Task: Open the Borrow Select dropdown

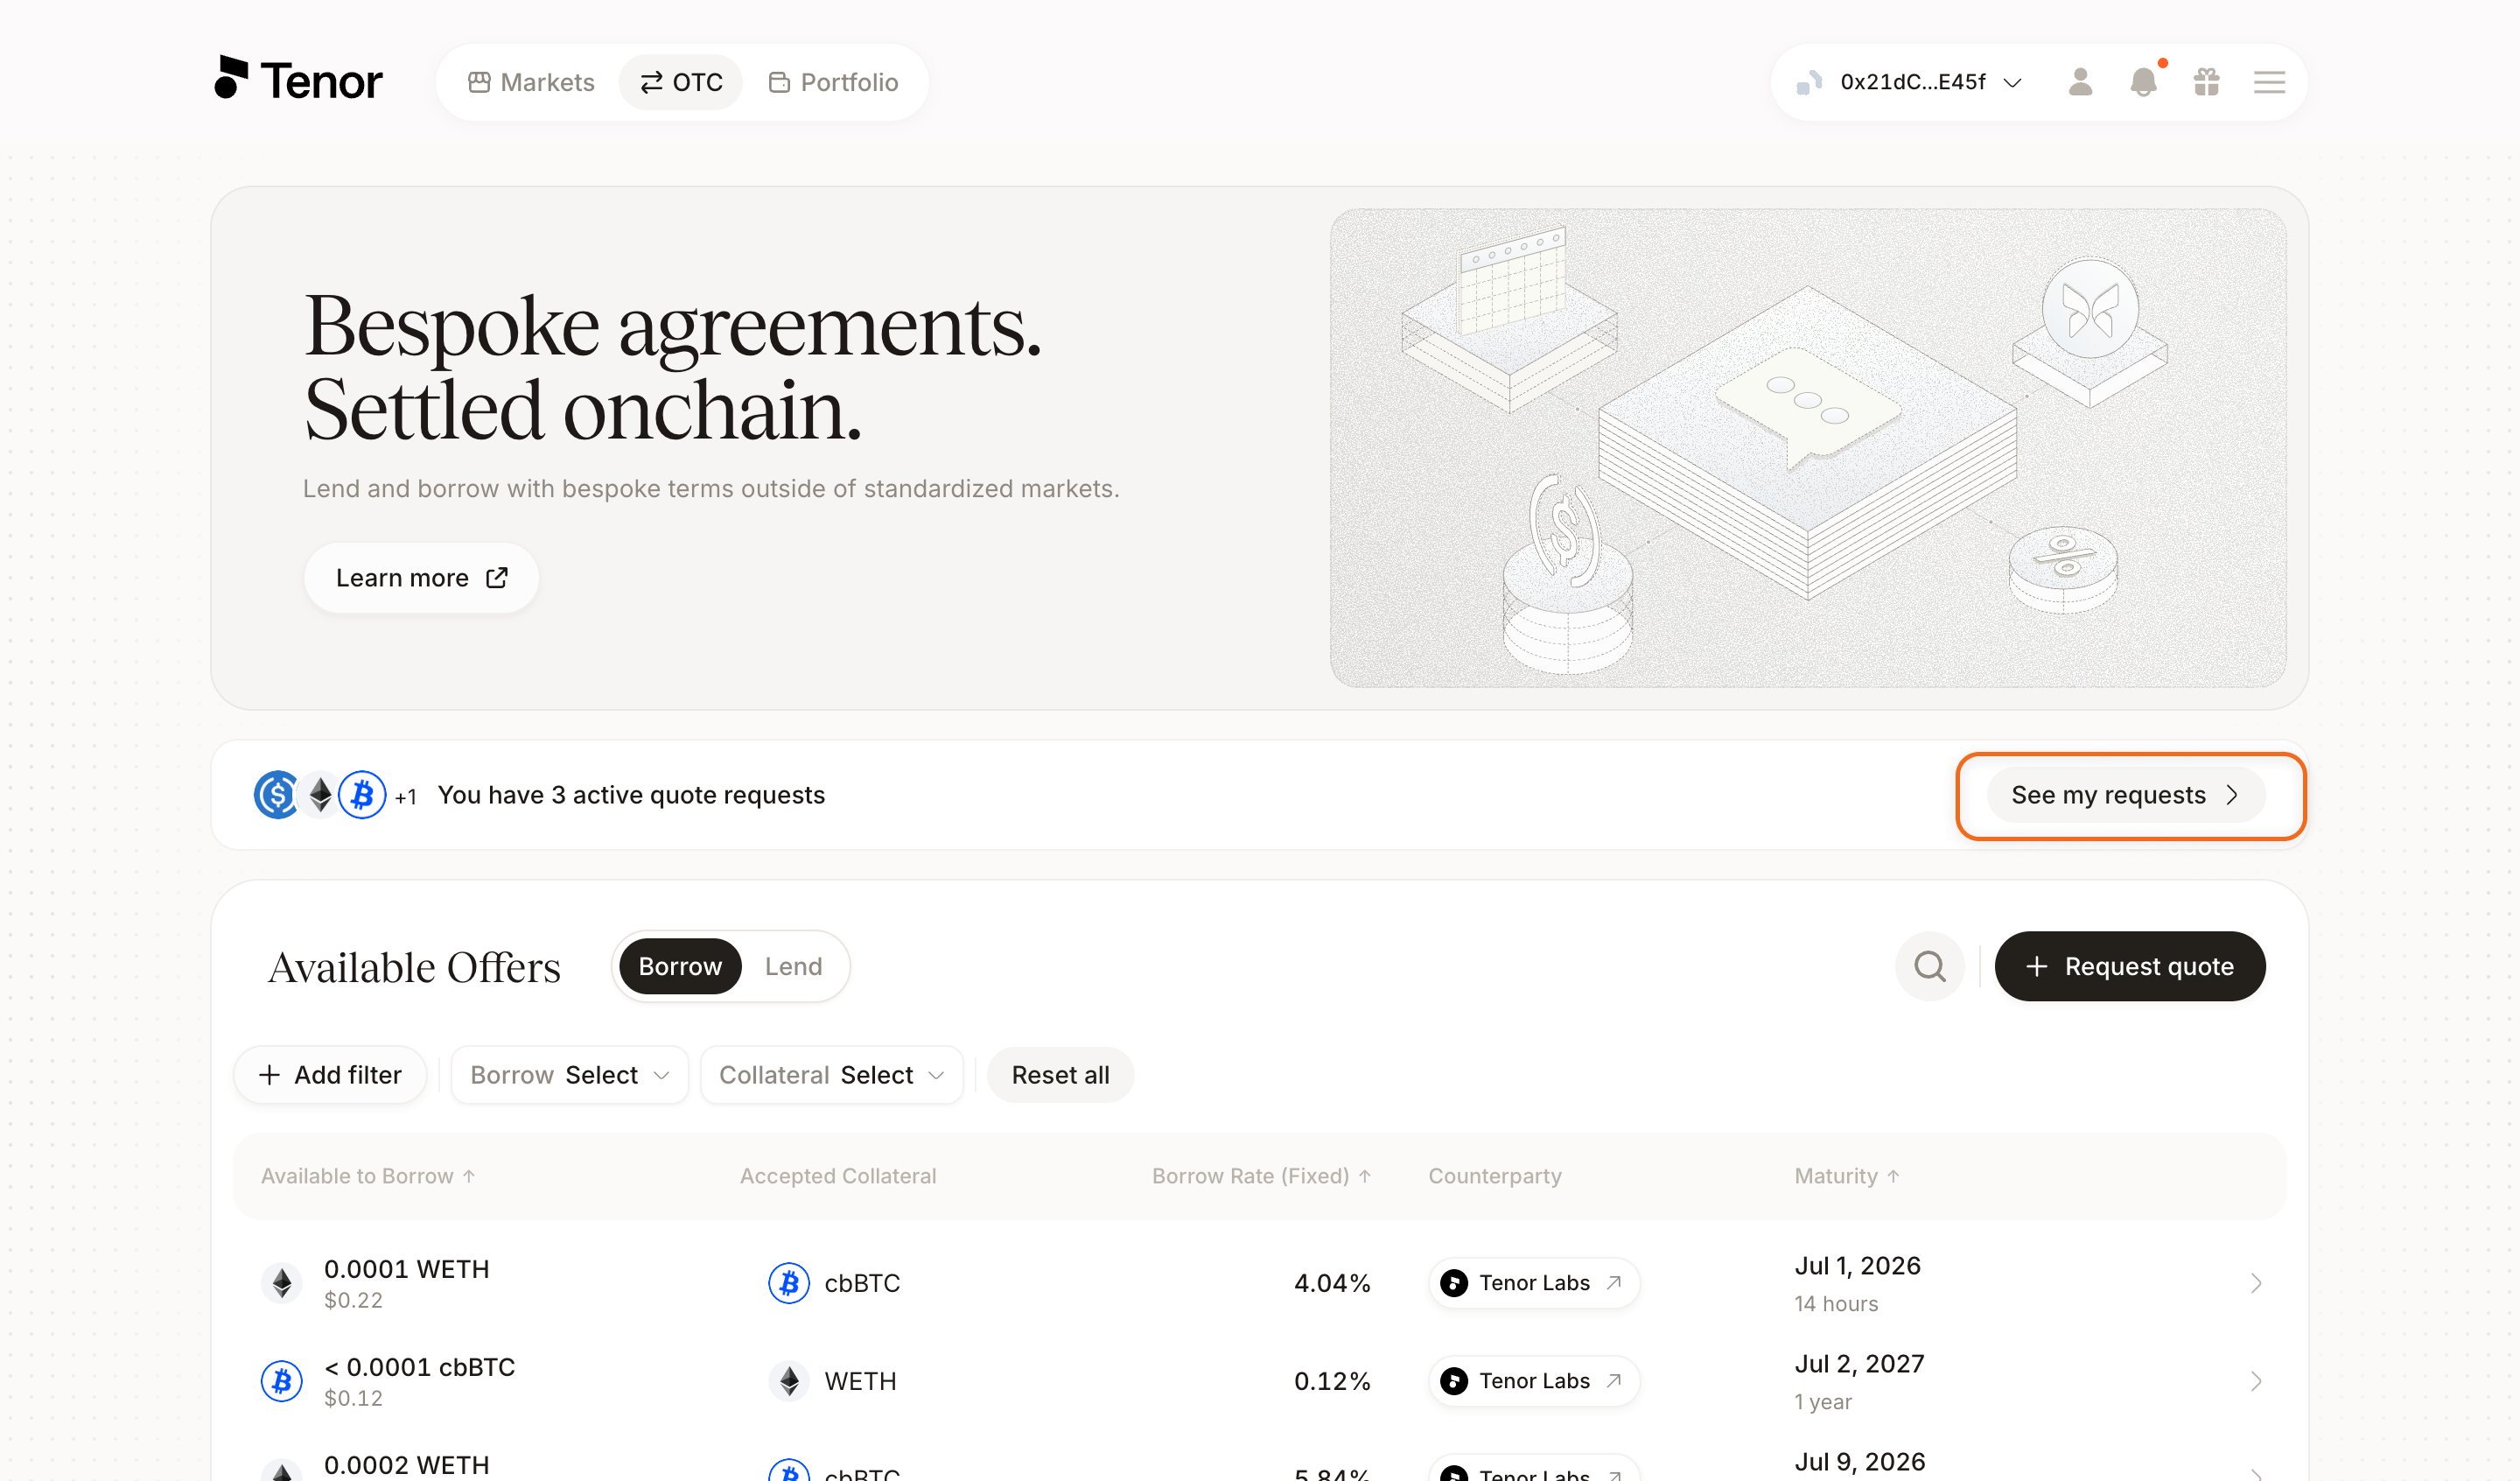Action: [569, 1075]
